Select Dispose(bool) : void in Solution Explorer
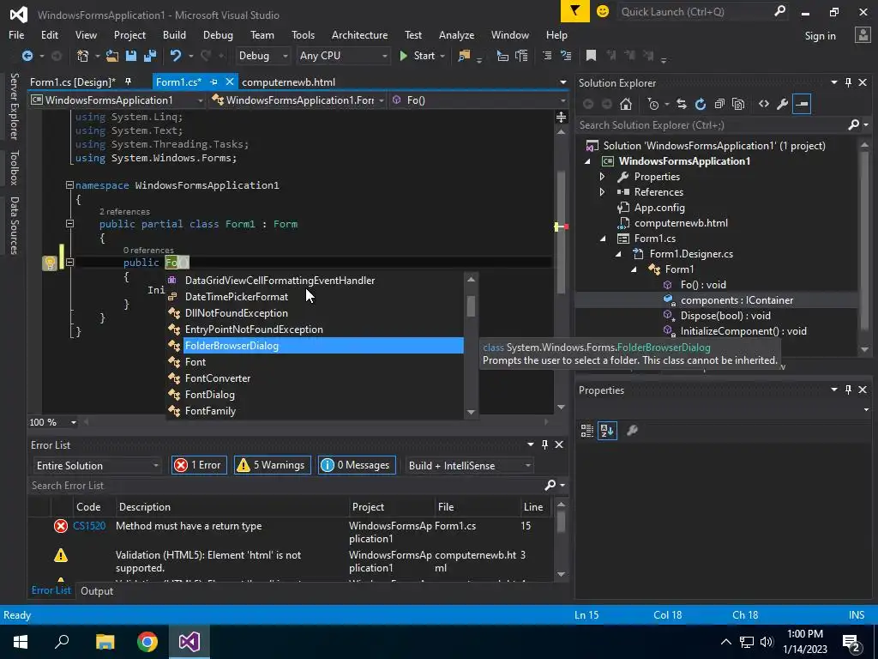878x659 pixels. (725, 316)
